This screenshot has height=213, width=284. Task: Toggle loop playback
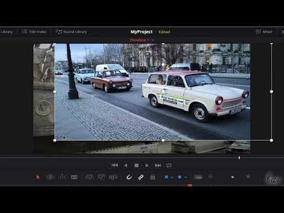click(169, 165)
